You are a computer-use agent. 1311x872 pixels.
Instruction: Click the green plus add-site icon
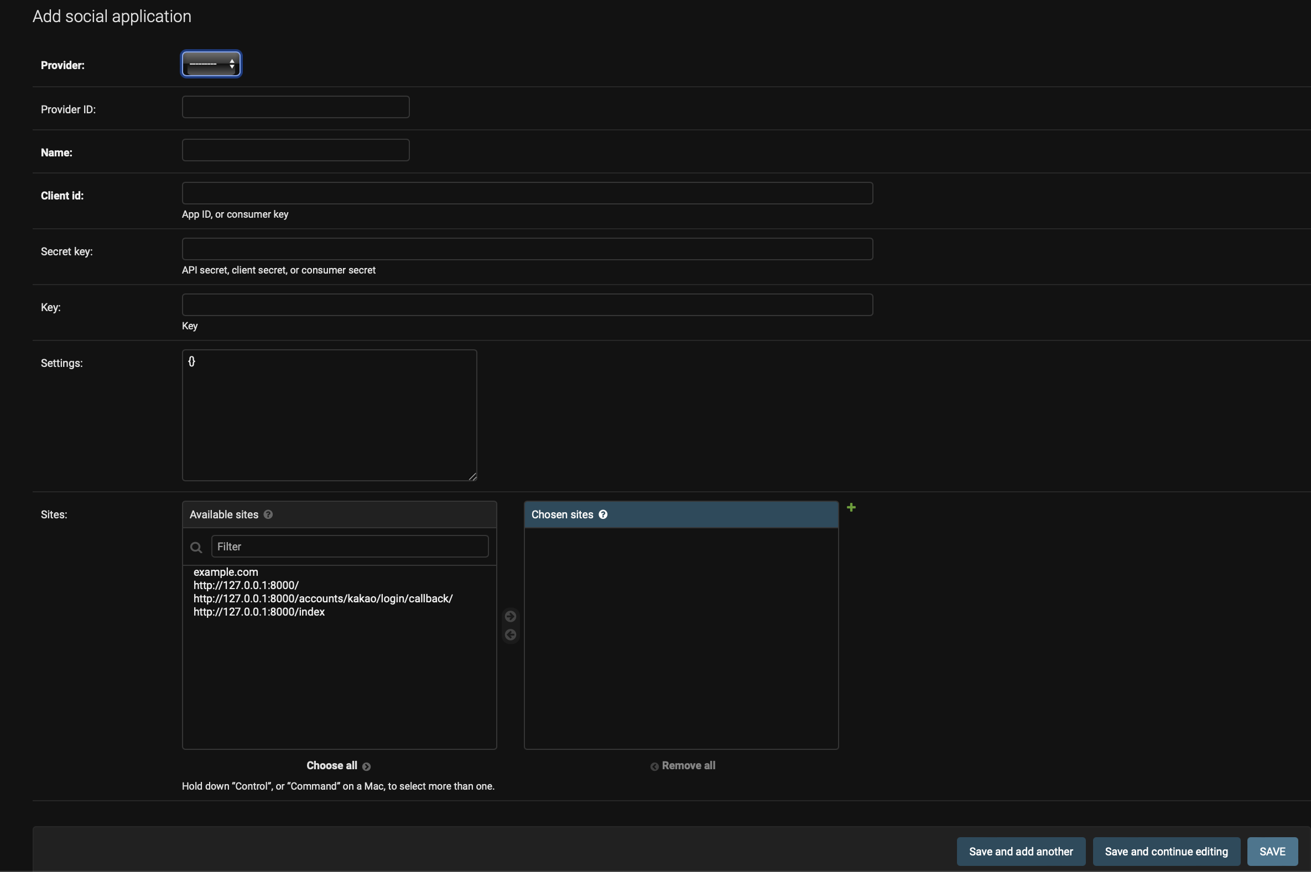coord(851,507)
